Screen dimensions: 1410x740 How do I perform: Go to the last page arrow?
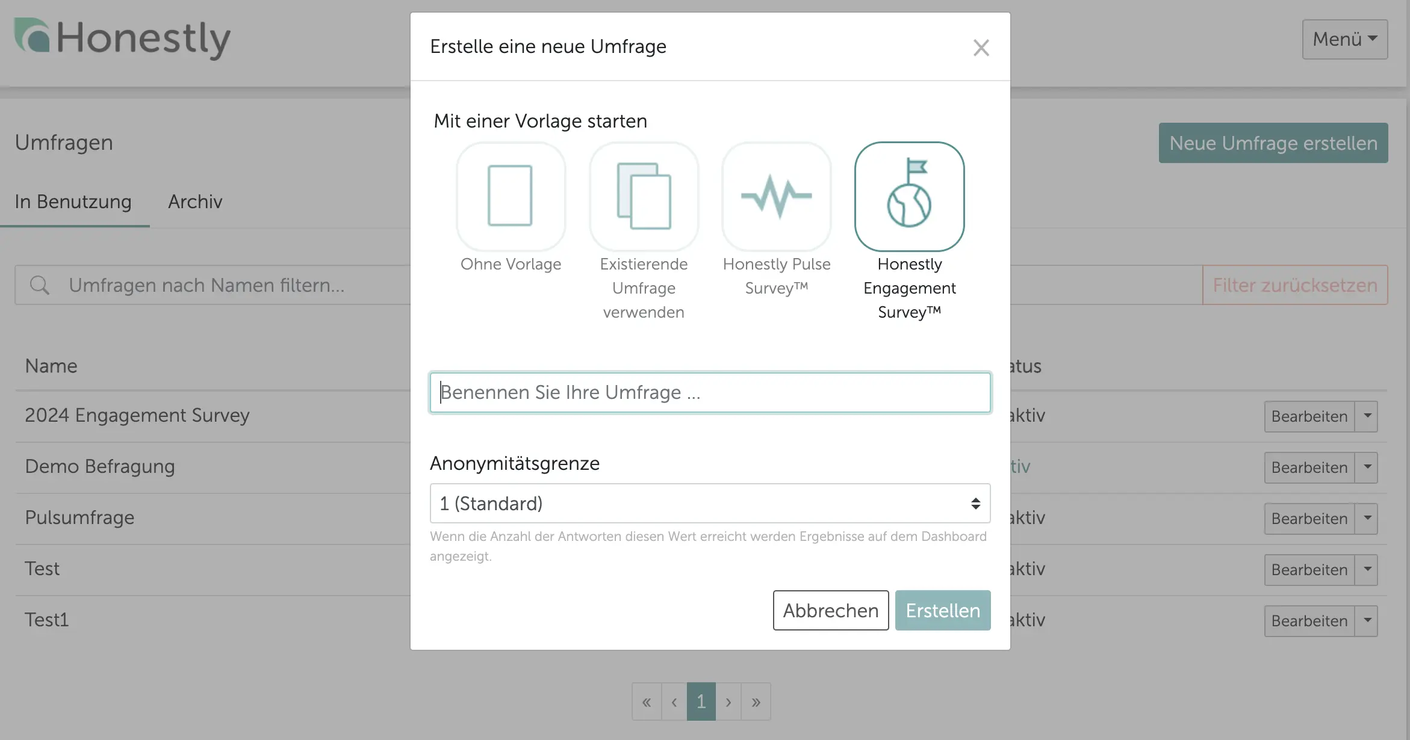tap(756, 701)
